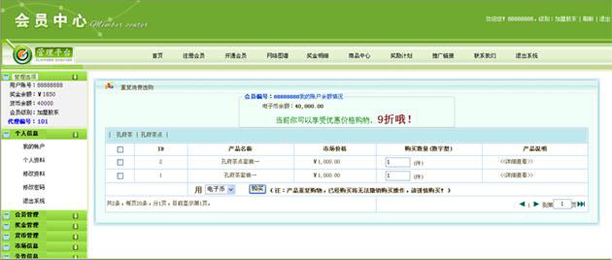Go to the next page with the right arrow
612x260 pixels.
point(536,204)
